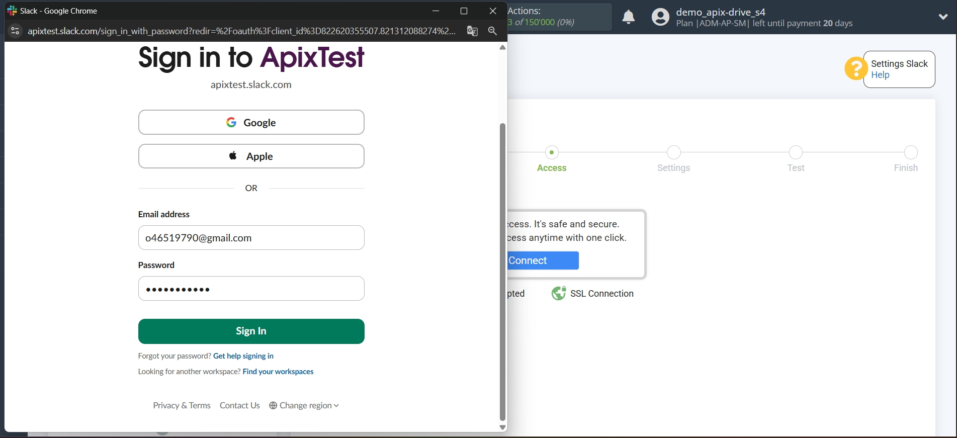Image resolution: width=957 pixels, height=438 pixels.
Task: Close the Slack Chrome popup window
Action: click(493, 11)
